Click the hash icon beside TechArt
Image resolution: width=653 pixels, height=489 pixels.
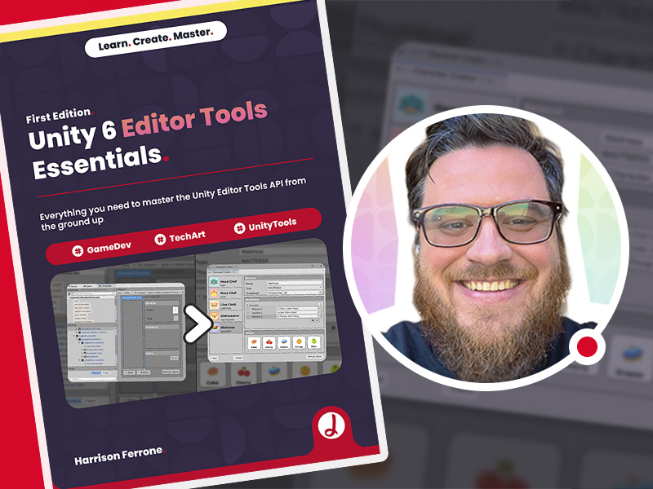click(x=160, y=240)
